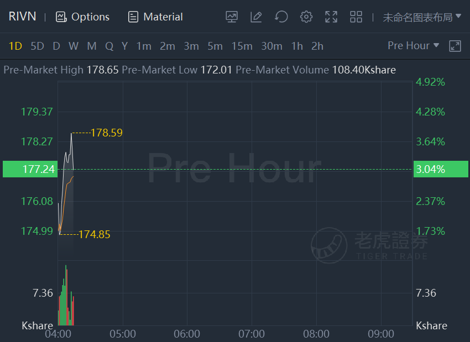470x342 pixels.
Task: Open the Material document icon
Action: coord(133,17)
